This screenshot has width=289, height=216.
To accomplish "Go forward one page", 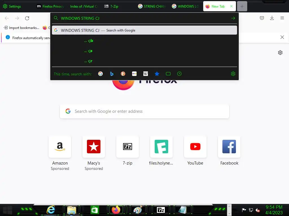I will pyautogui.click(x=17, y=18).
